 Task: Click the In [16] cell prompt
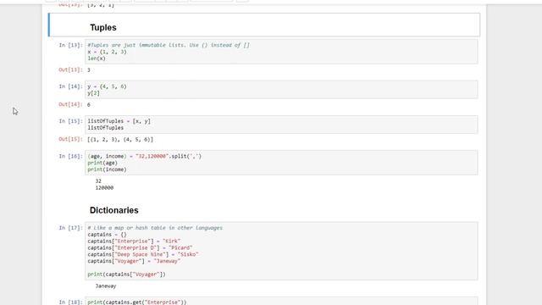tap(70, 156)
